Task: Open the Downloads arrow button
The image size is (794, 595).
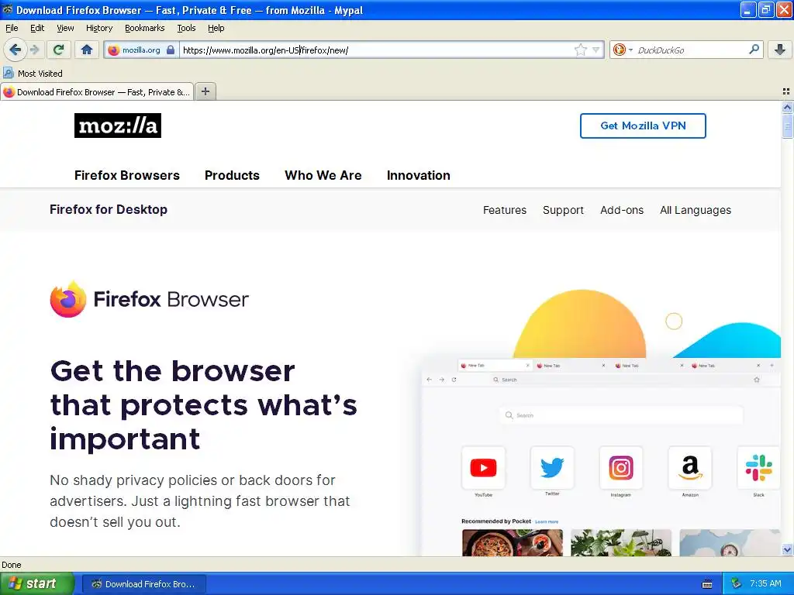Action: (x=780, y=50)
